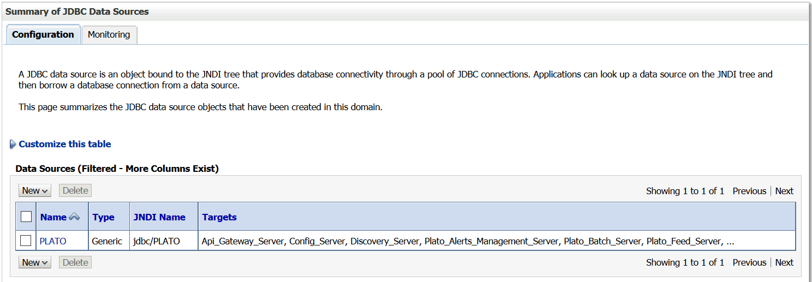The width and height of the screenshot is (812, 282).
Task: Select the Configuration tab
Action: tap(43, 34)
